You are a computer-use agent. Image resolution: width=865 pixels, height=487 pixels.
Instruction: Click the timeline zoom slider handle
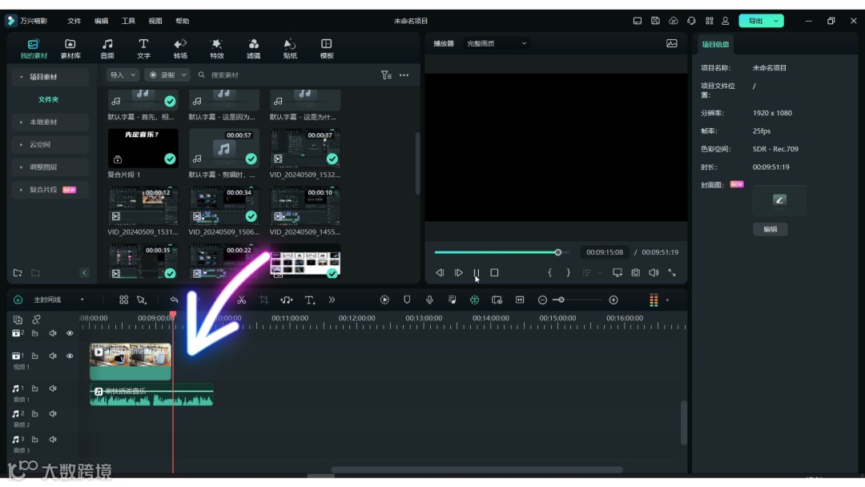(561, 300)
